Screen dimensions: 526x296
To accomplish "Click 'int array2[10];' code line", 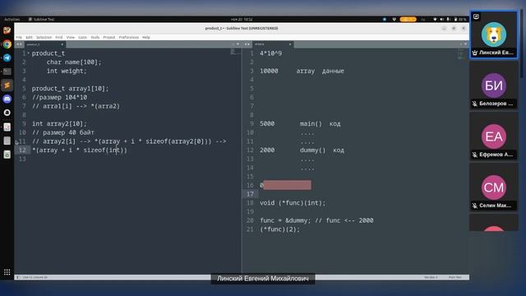I will pyautogui.click(x=59, y=124).
